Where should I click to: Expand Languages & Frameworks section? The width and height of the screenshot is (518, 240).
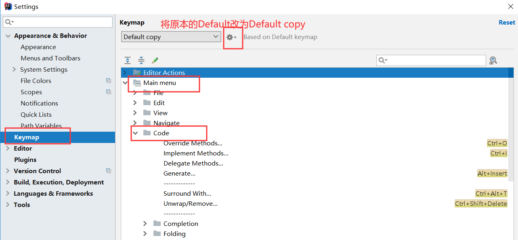pos(8,193)
